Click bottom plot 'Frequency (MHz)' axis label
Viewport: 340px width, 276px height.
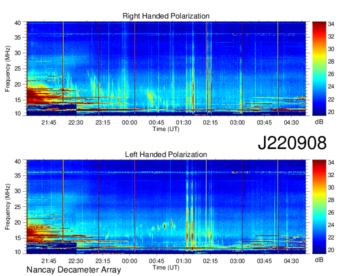point(7,207)
